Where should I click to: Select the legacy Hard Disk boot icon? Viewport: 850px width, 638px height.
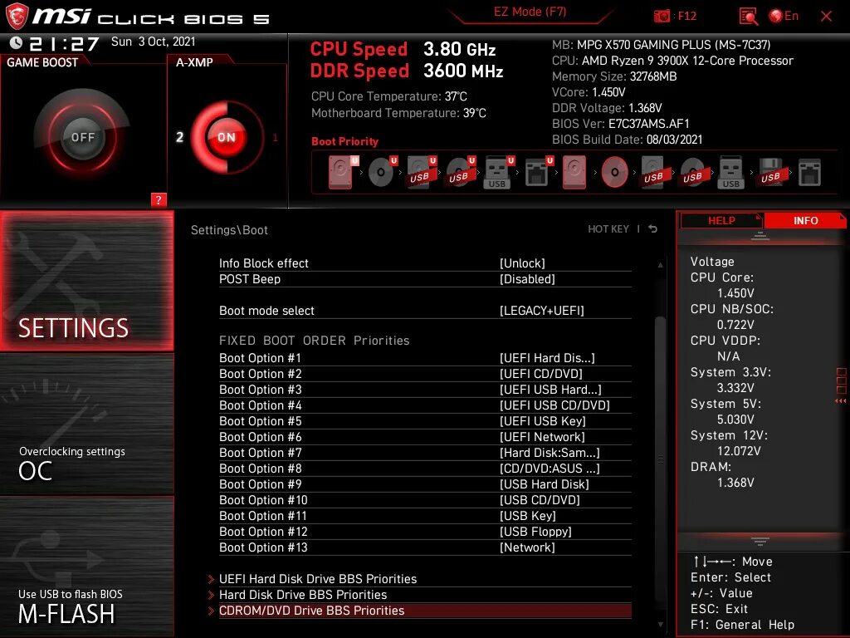click(x=574, y=172)
